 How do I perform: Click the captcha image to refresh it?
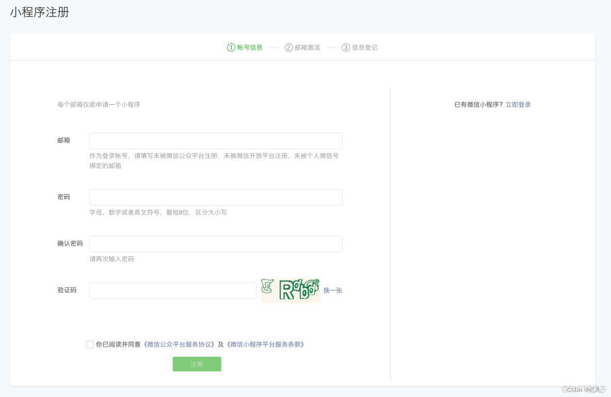[x=290, y=290]
